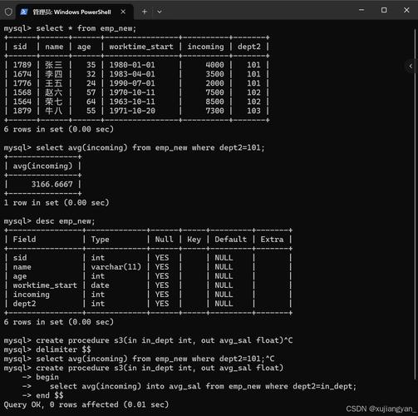
Task: Click the worktime_start field in desc table
Action: click(x=45, y=285)
